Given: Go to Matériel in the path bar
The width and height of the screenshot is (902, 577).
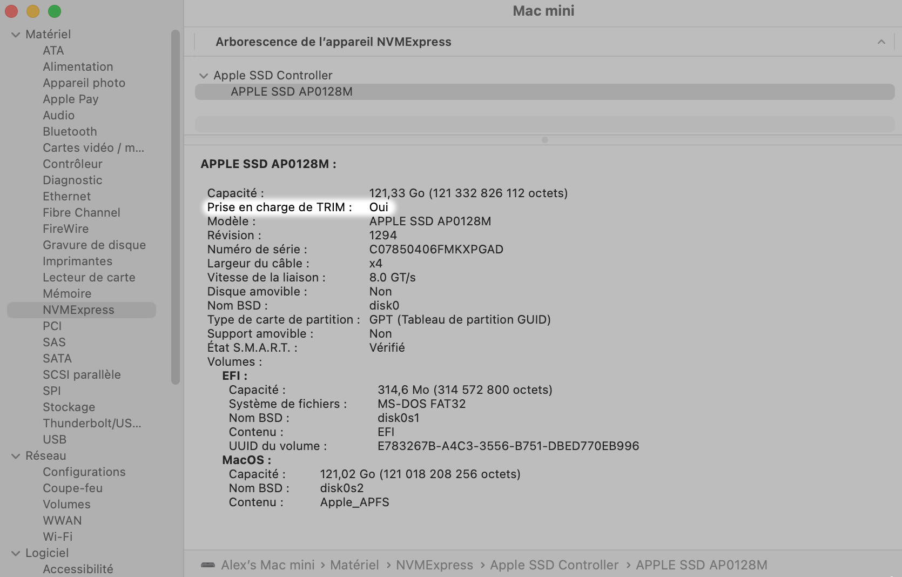Looking at the screenshot, I should coord(354,565).
